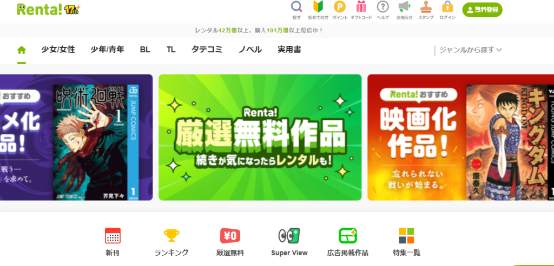Open the ヘルプ question mark icon
Image resolution: width=554 pixels, height=266 pixels.
click(x=382, y=7)
